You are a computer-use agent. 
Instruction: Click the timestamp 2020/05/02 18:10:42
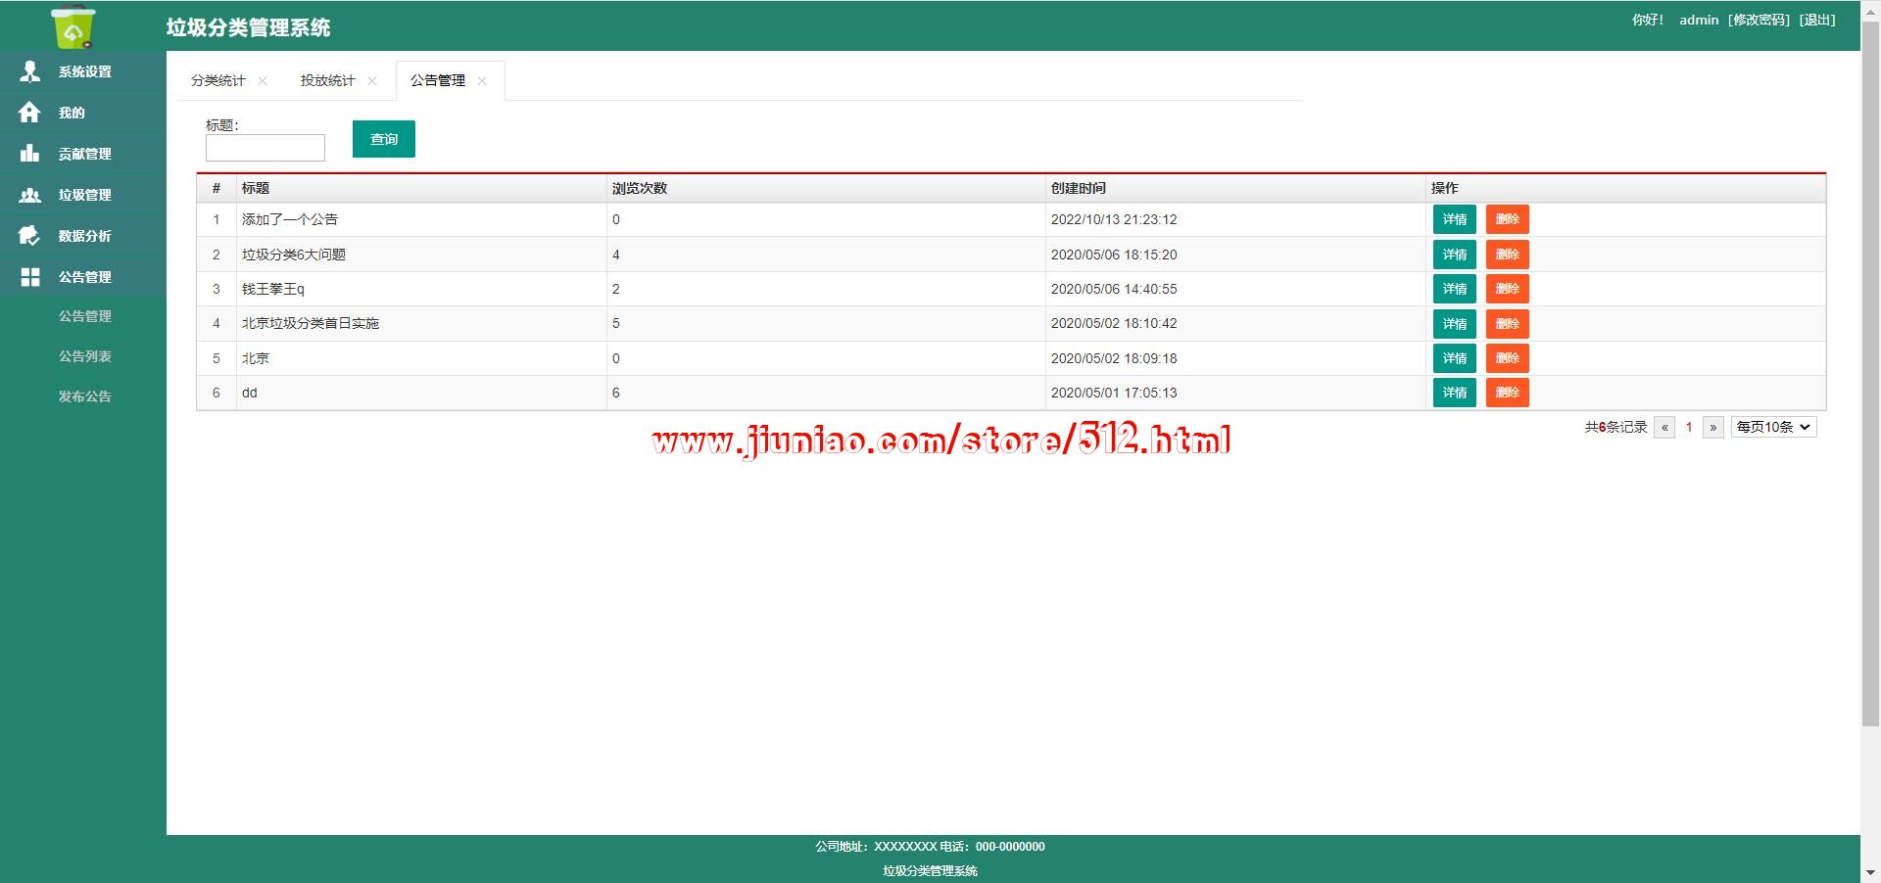(1114, 323)
